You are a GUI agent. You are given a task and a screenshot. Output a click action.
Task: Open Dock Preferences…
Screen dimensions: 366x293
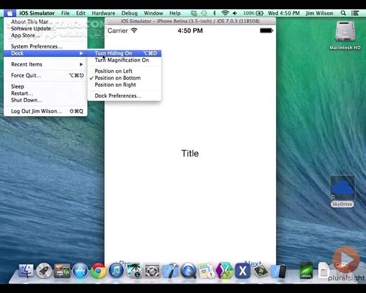[x=118, y=96]
